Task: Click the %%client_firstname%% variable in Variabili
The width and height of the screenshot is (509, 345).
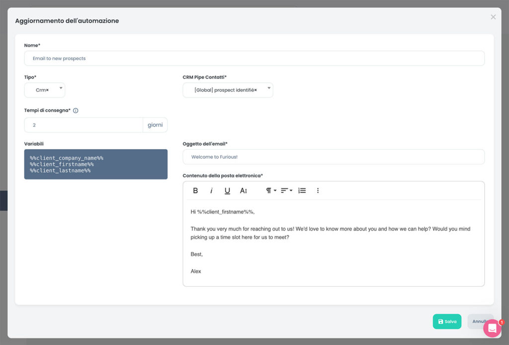Action: 62,164
